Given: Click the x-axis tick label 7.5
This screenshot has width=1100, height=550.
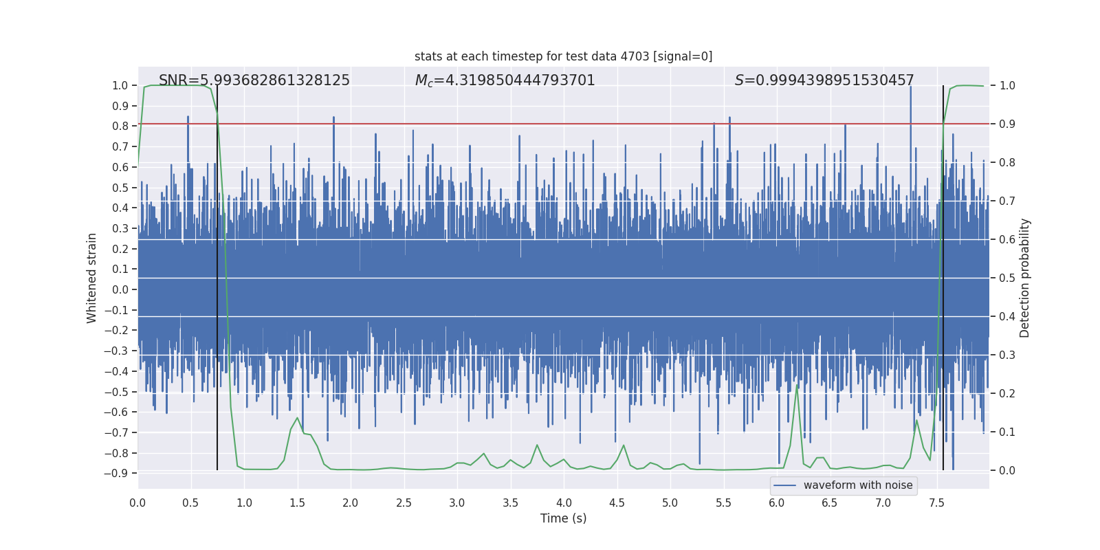Looking at the screenshot, I should coord(936,503).
